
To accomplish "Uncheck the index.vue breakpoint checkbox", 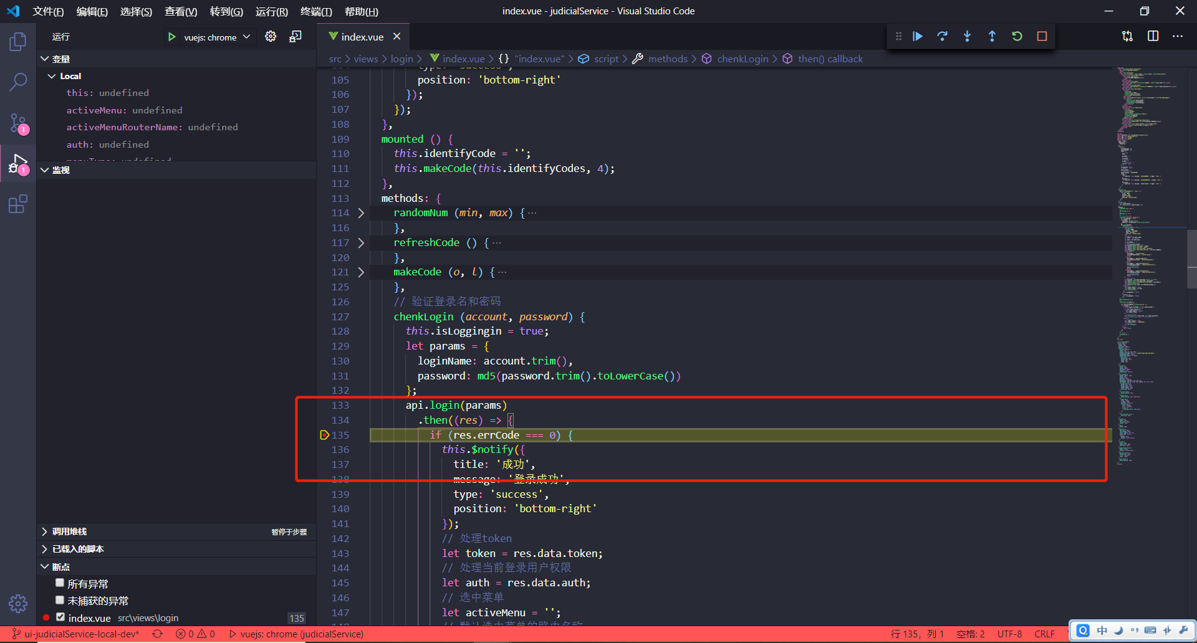I will 60,617.
